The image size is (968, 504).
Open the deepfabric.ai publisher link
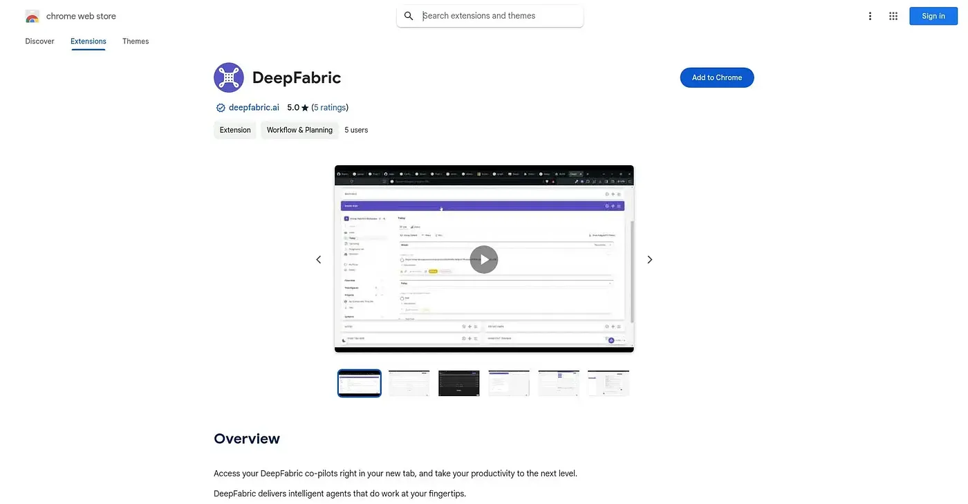point(254,107)
